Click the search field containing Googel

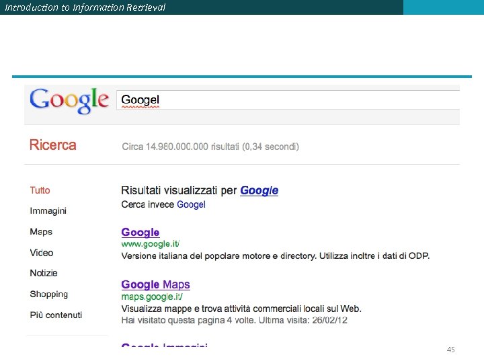[288, 99]
